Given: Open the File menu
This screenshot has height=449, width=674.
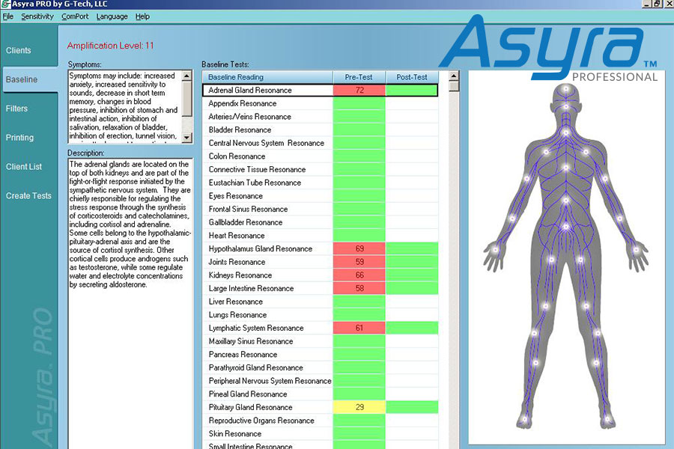Looking at the screenshot, I should (7, 16).
